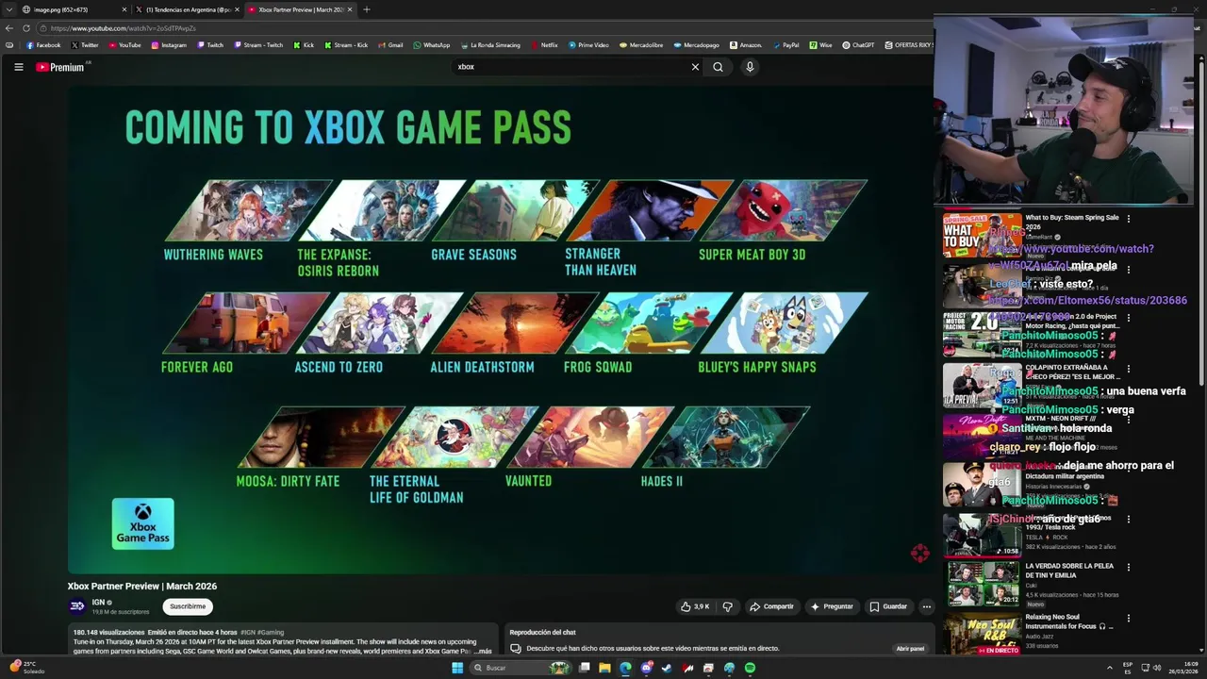The height and width of the screenshot is (679, 1207).
Task: Open the weather widget on taskbar
Action: [x=25, y=668]
